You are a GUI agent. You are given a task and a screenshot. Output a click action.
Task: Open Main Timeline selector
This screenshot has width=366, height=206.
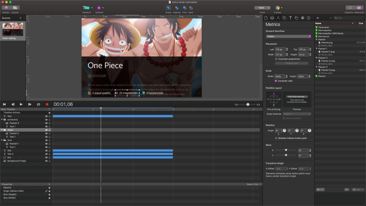click(x=25, y=109)
